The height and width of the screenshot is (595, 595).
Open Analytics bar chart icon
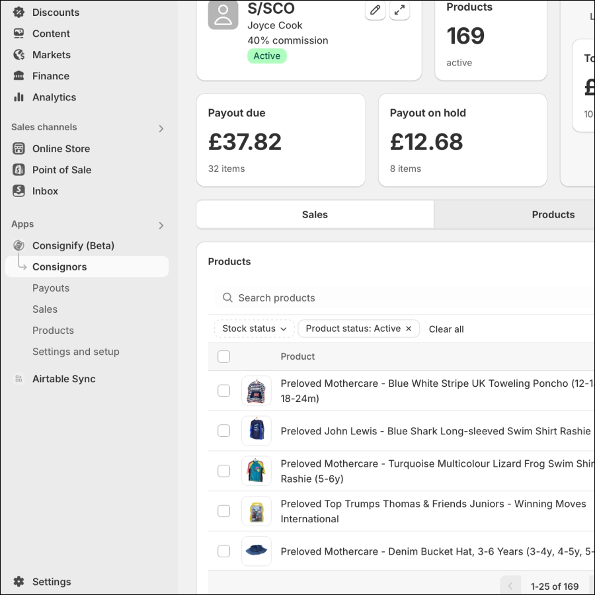pos(19,97)
